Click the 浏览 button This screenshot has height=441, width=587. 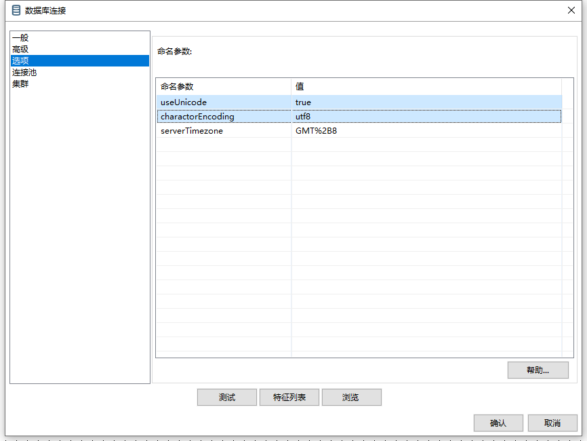351,398
